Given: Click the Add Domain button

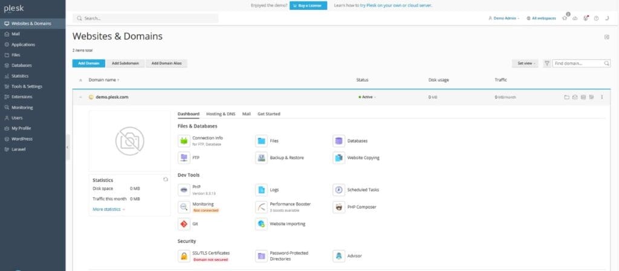Looking at the screenshot, I should [88, 63].
